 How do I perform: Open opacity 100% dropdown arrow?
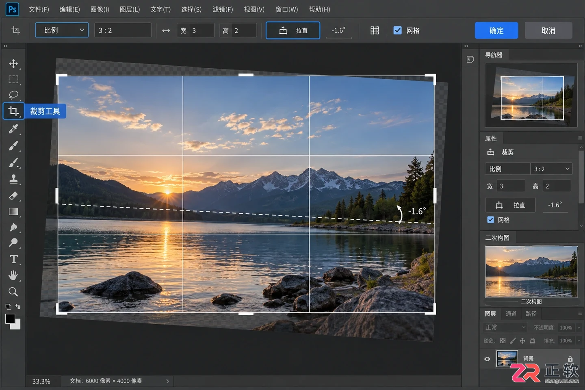tap(579, 327)
